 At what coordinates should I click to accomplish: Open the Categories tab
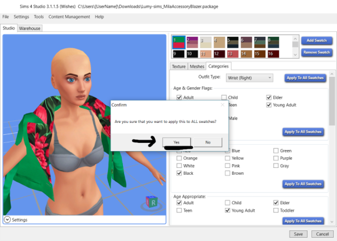[x=218, y=66]
